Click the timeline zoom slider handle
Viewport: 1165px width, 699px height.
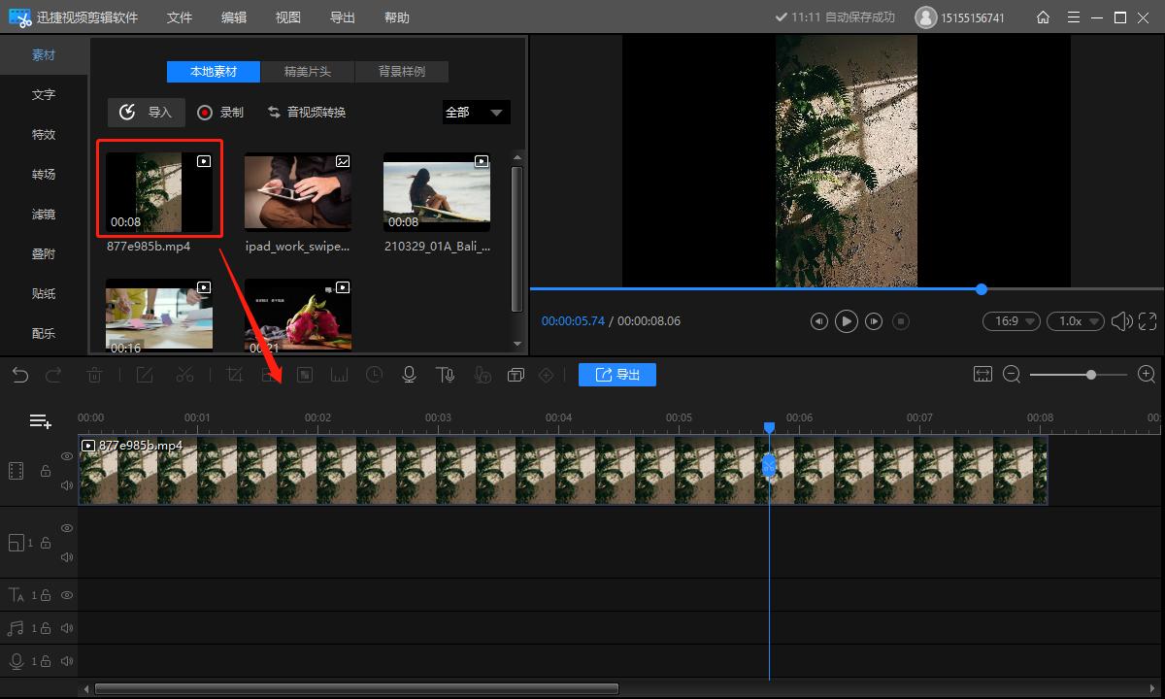[x=1092, y=375]
